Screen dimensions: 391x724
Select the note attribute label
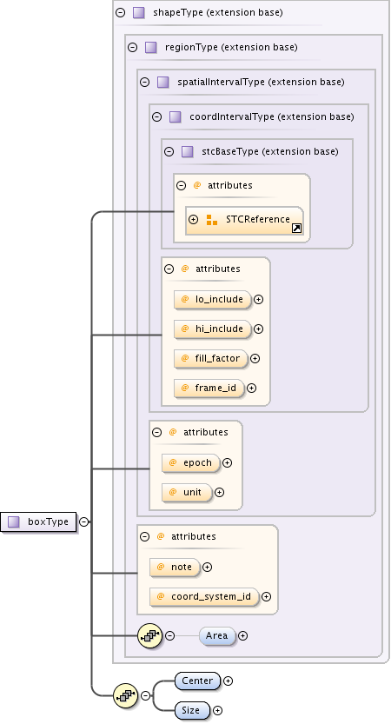click(x=182, y=567)
